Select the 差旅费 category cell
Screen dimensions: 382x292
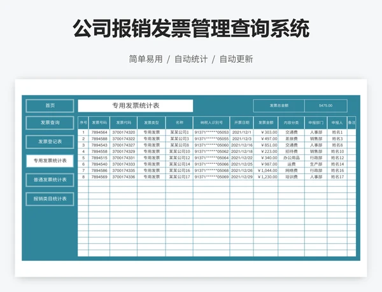point(292,139)
